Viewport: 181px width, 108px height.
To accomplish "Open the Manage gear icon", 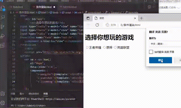I will [3, 103].
